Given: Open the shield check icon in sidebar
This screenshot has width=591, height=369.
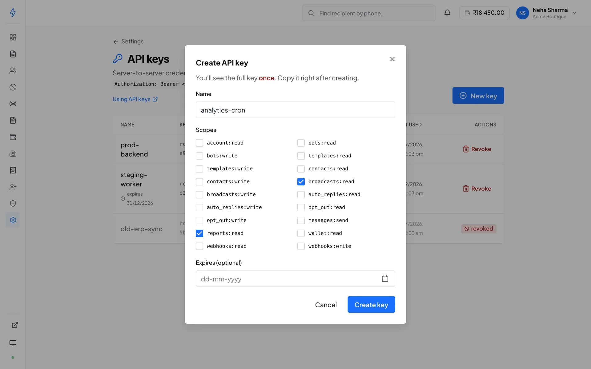Looking at the screenshot, I should [x=13, y=203].
